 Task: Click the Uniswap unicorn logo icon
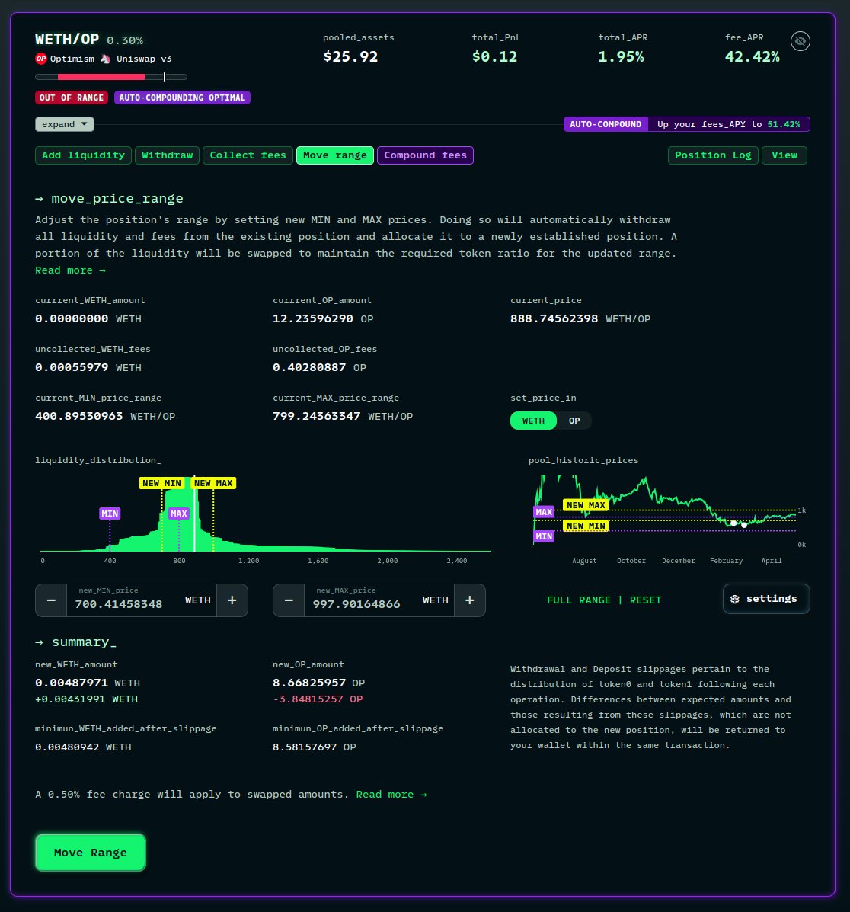pyautogui.click(x=105, y=59)
